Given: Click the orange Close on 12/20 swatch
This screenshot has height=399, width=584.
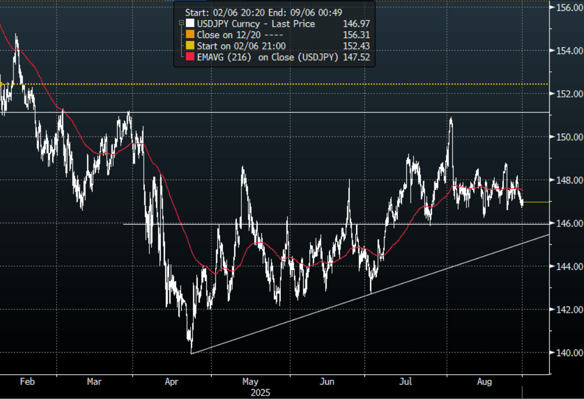Looking at the screenshot, I should point(191,35).
